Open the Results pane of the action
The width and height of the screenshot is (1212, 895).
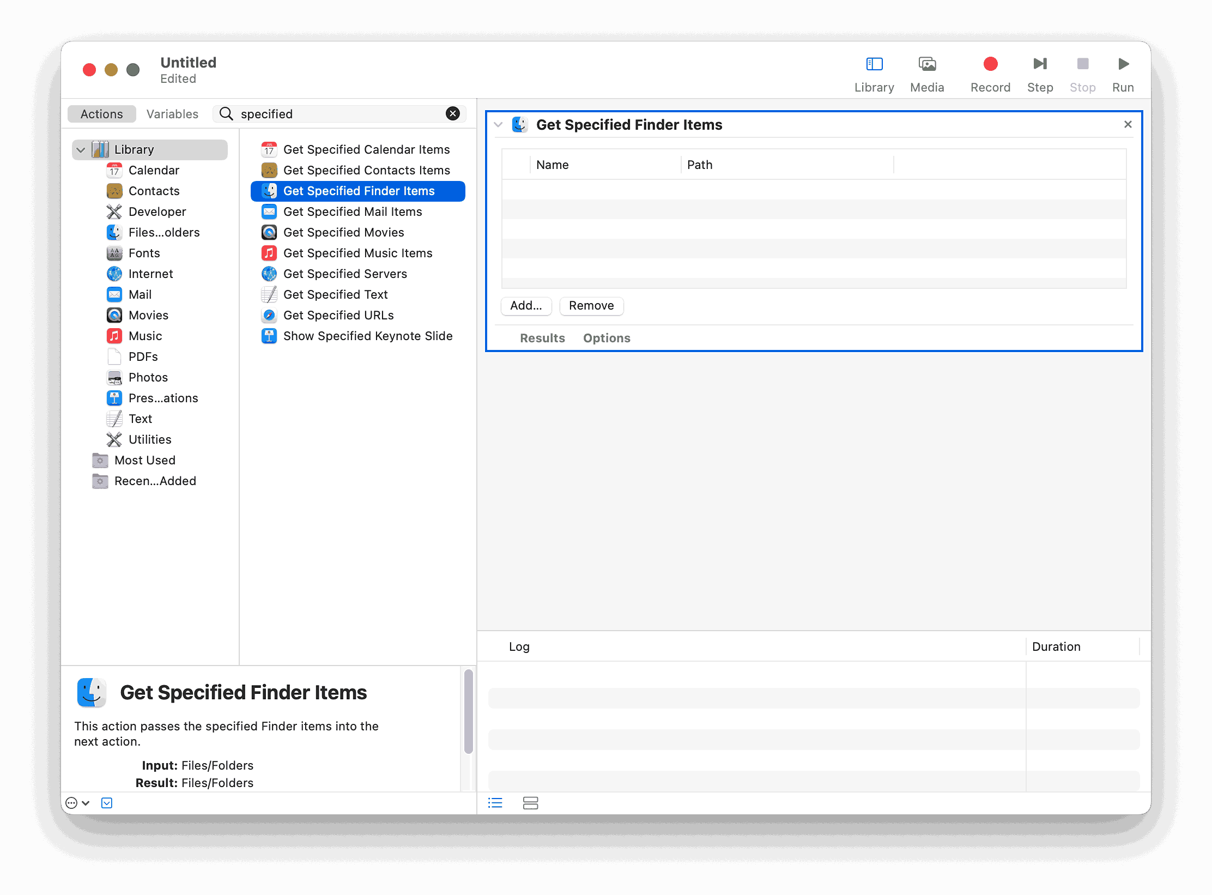[542, 338]
